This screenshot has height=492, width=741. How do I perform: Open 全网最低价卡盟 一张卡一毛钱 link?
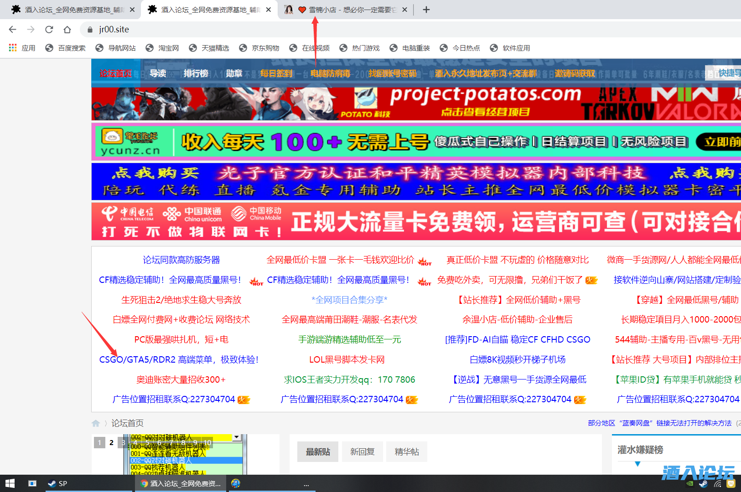click(x=340, y=260)
